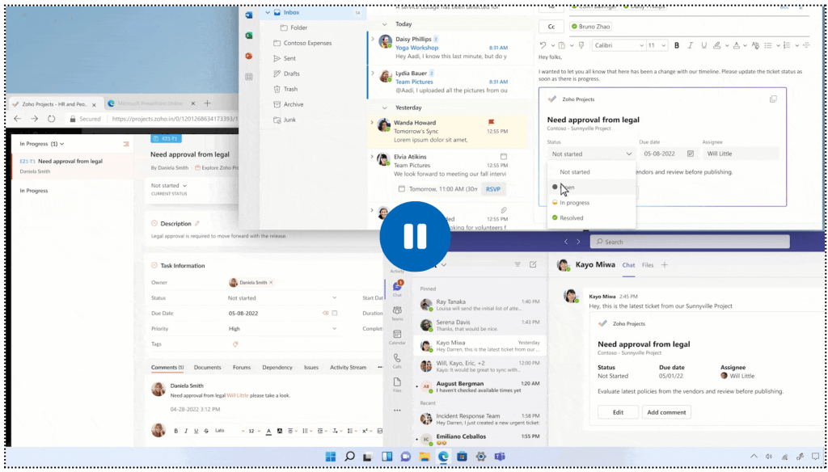This screenshot has width=828, height=472.
Task: Open Calendar in the Teams sidebar
Action: (x=397, y=337)
